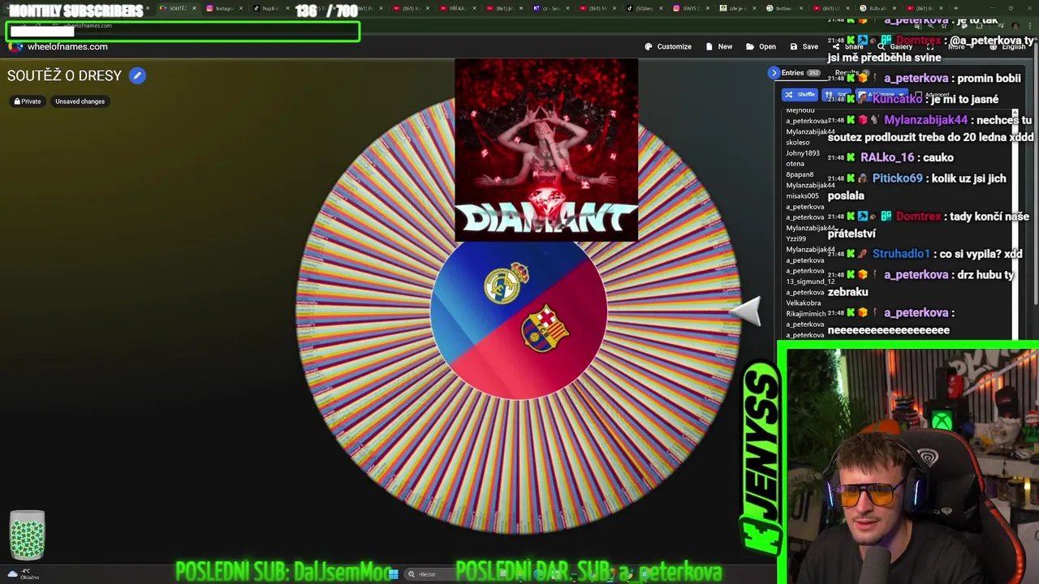Click entry Johny1893 in the list
The image size is (1039, 584).
pos(803,152)
